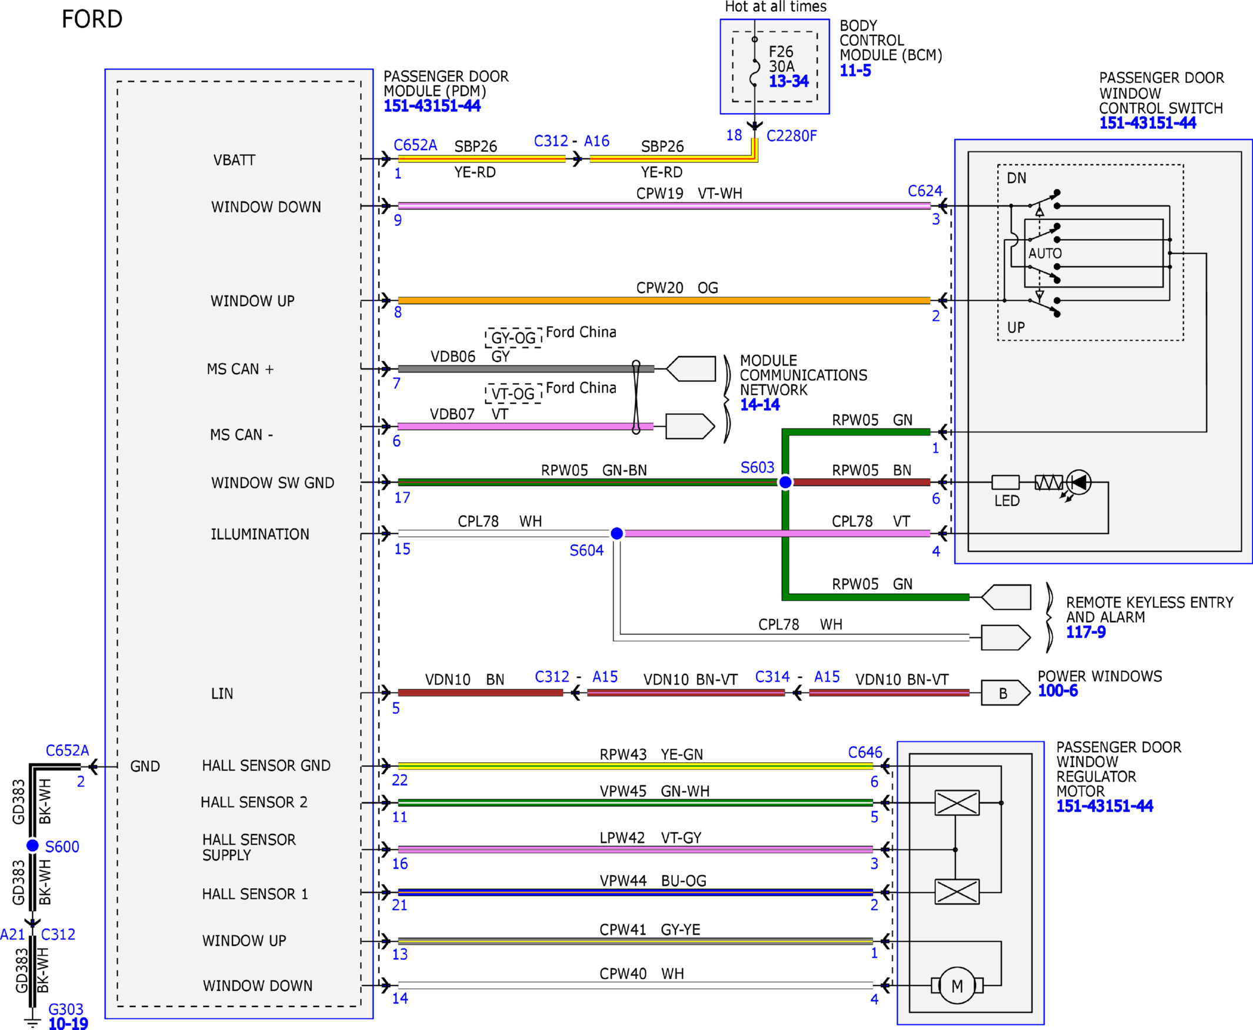This screenshot has width=1253, height=1030.
Task: Click the twisted-pair symbol on CAN wires
Action: 636,397
